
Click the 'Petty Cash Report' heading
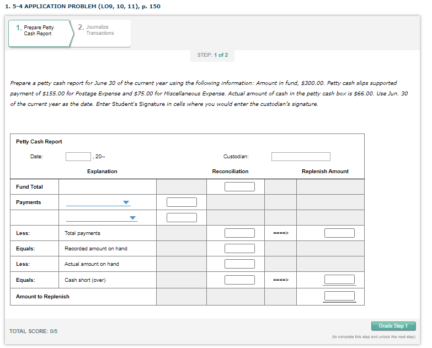coord(39,142)
